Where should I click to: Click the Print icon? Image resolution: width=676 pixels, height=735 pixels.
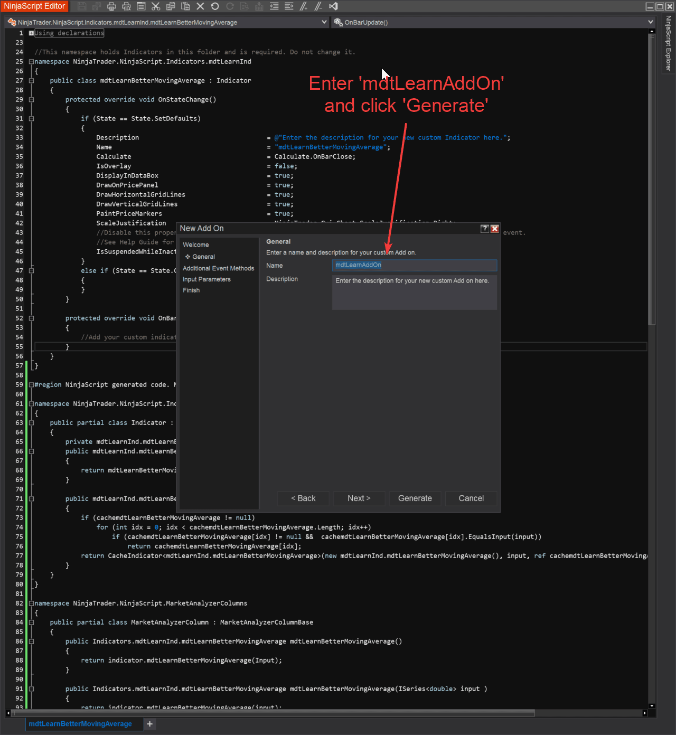point(111,6)
